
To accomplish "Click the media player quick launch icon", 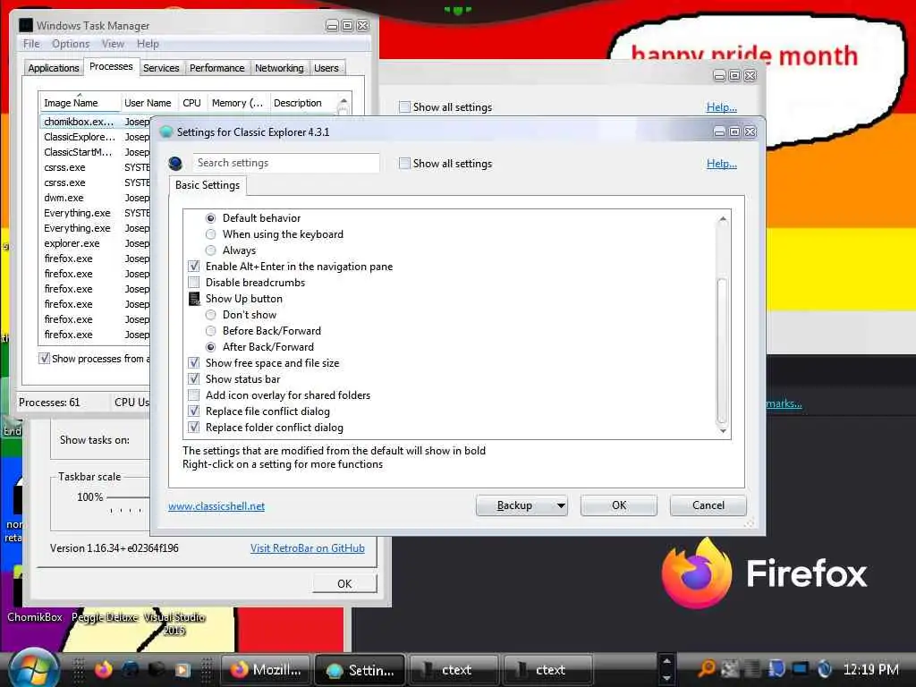I will pyautogui.click(x=182, y=669).
